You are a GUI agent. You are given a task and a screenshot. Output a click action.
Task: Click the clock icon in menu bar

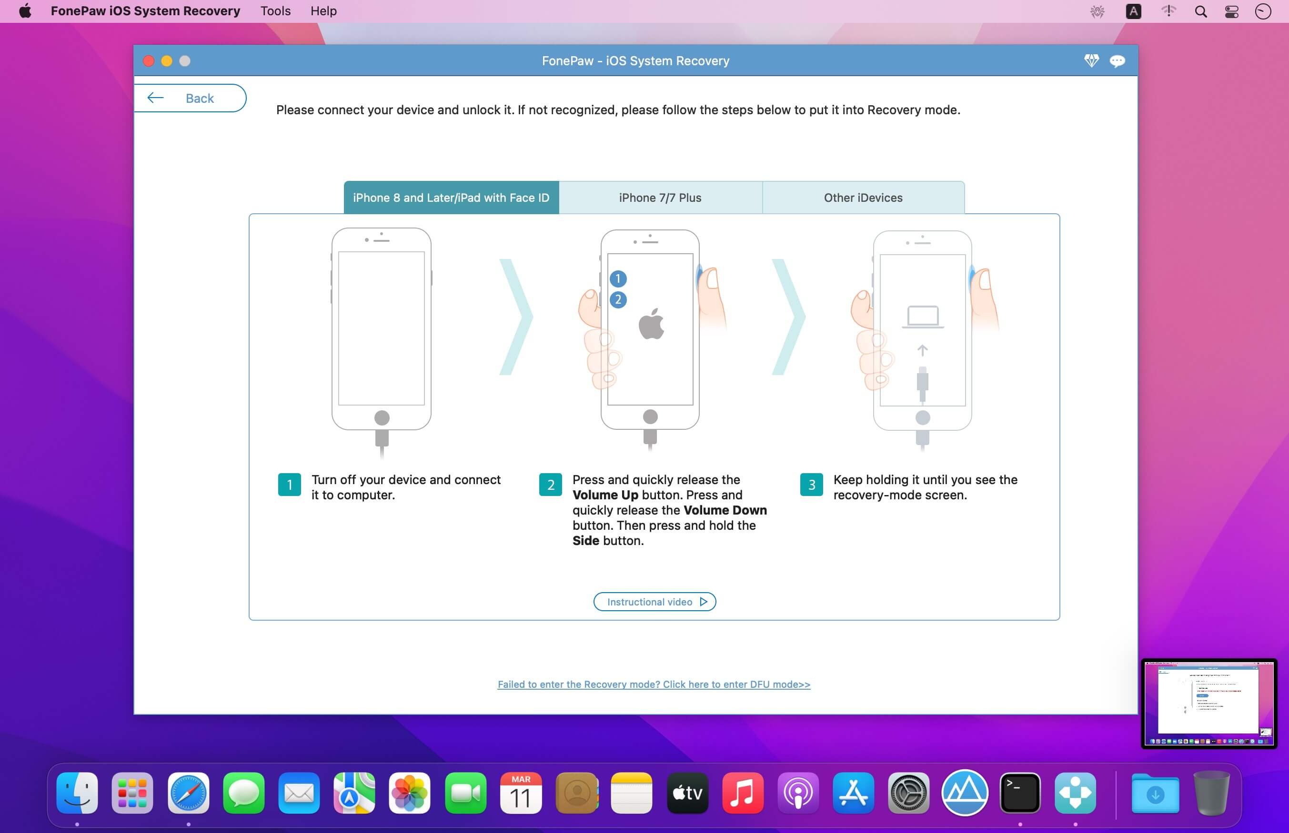(x=1263, y=11)
